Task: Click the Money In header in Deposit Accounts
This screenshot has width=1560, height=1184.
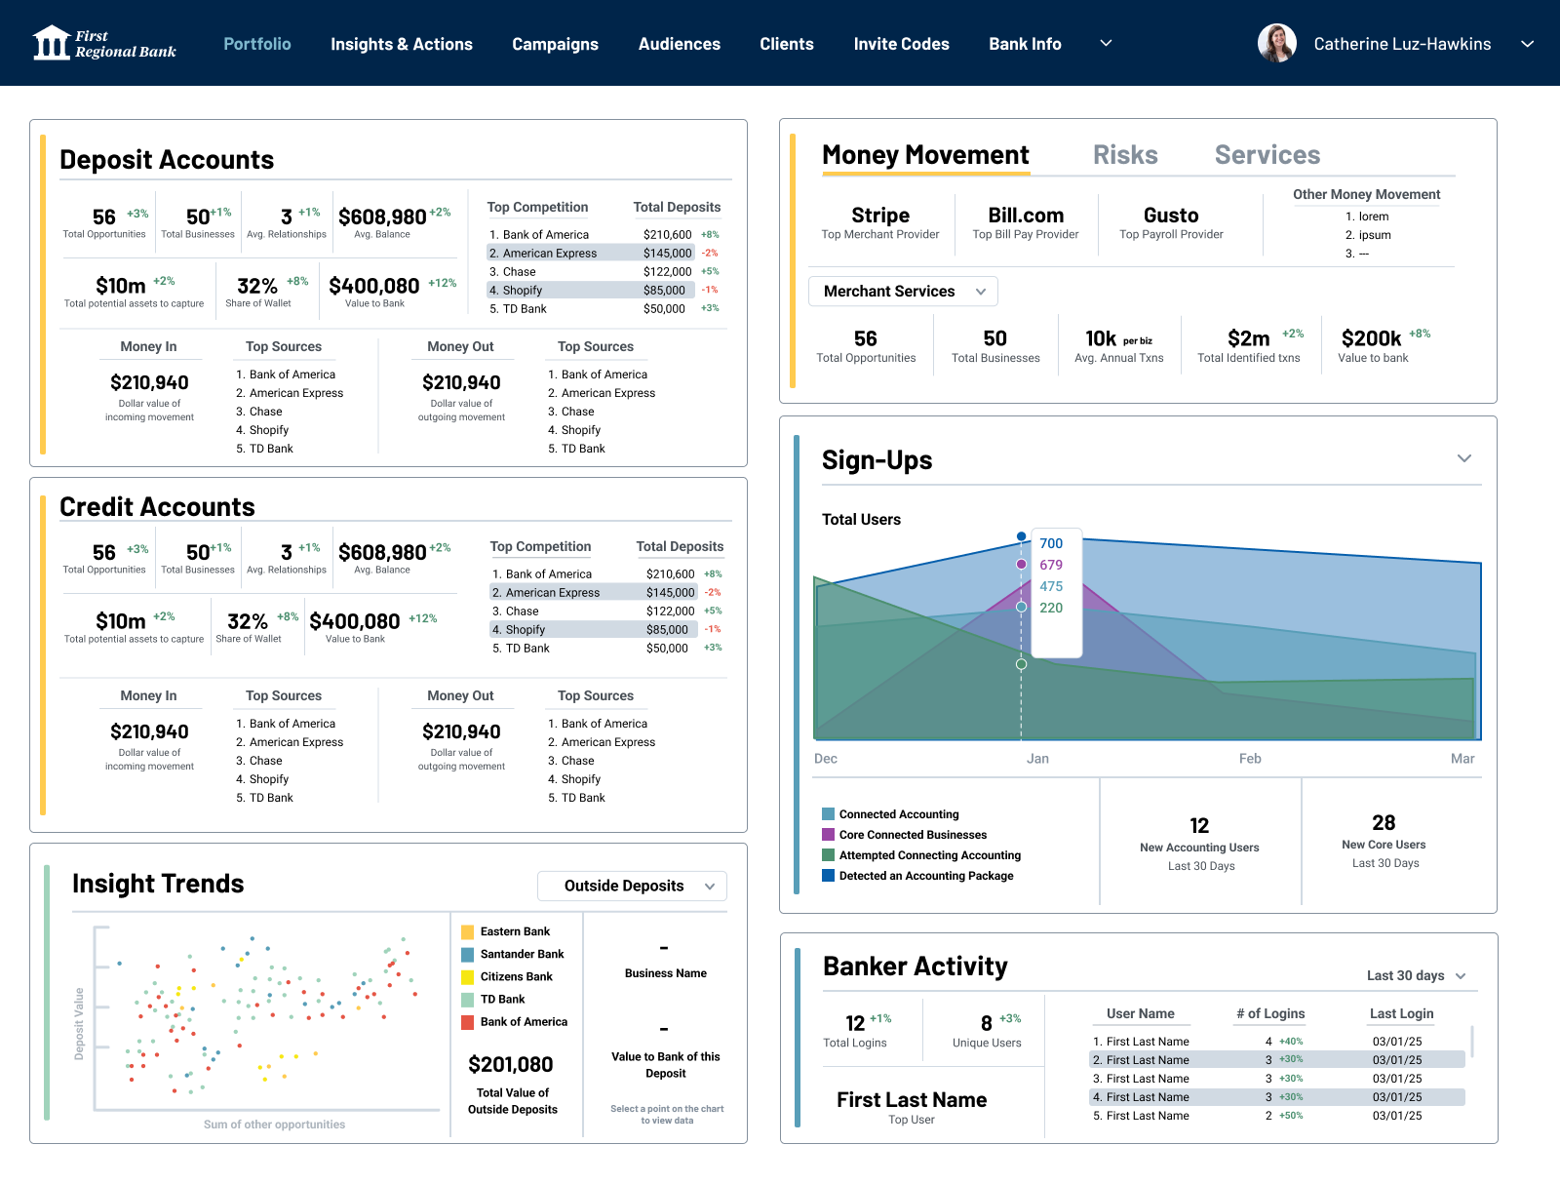Action: pos(148,346)
